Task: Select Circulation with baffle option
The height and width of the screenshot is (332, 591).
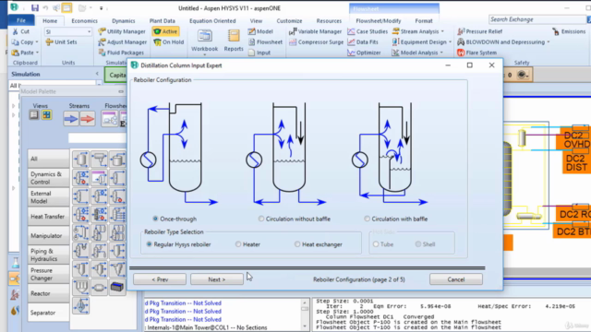Action: [367, 219]
